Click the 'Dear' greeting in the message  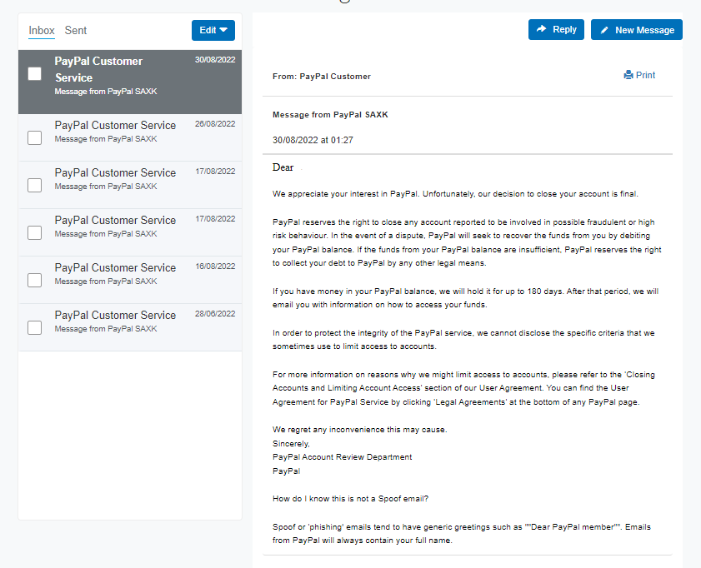[x=283, y=167]
